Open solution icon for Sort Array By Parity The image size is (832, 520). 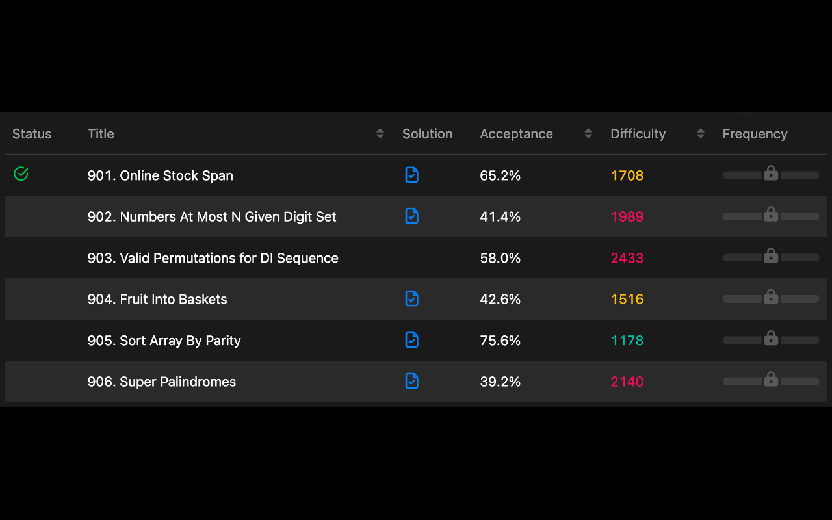(x=411, y=340)
